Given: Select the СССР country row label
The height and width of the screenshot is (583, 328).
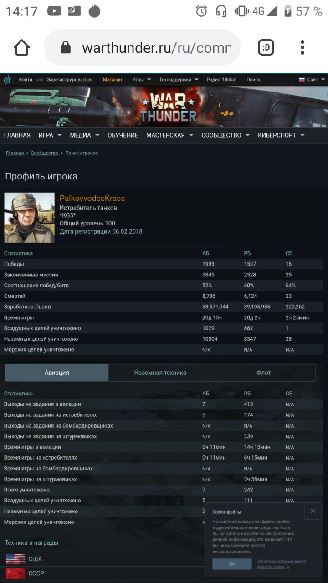Looking at the screenshot, I should [36, 573].
